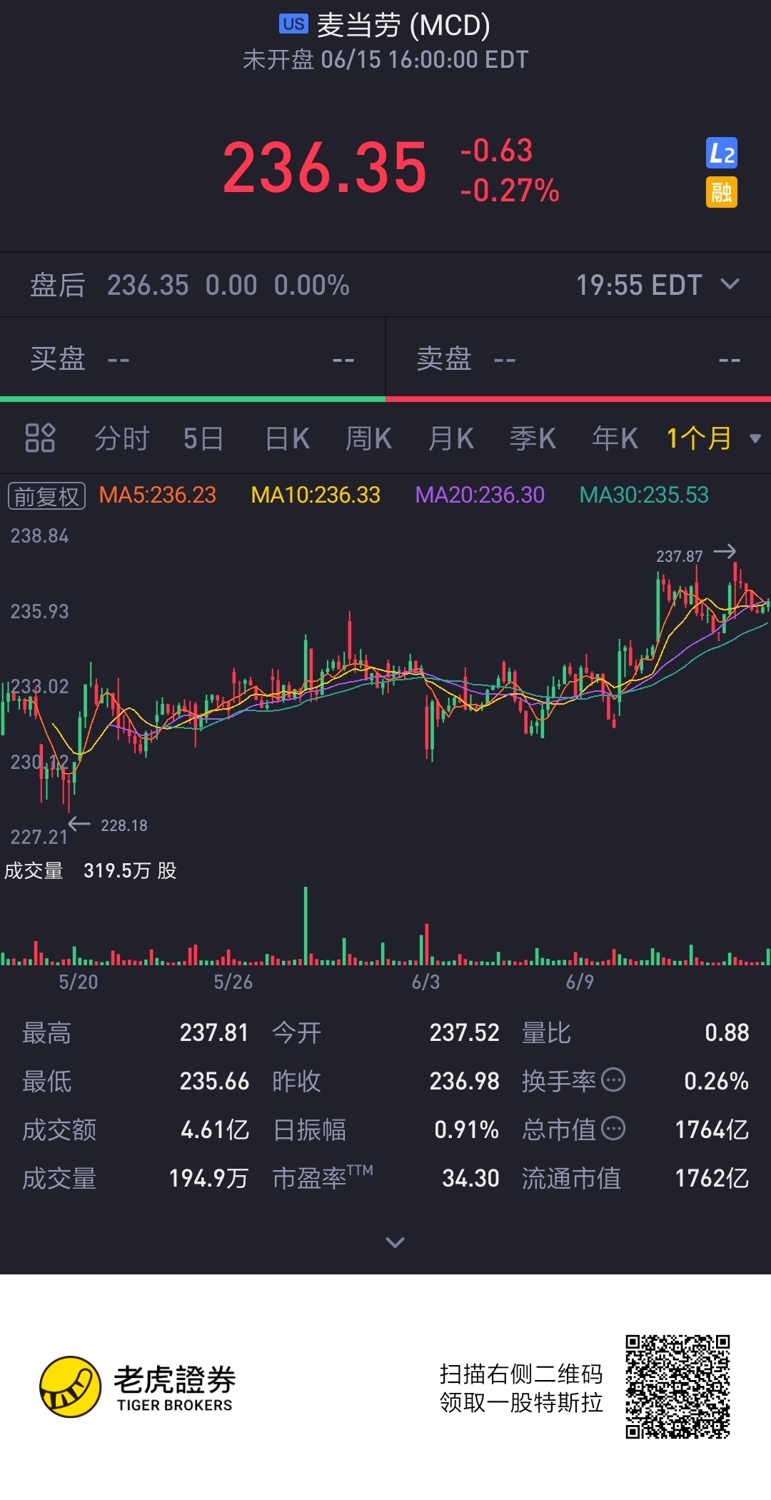Switch to the 日K tab

287,438
